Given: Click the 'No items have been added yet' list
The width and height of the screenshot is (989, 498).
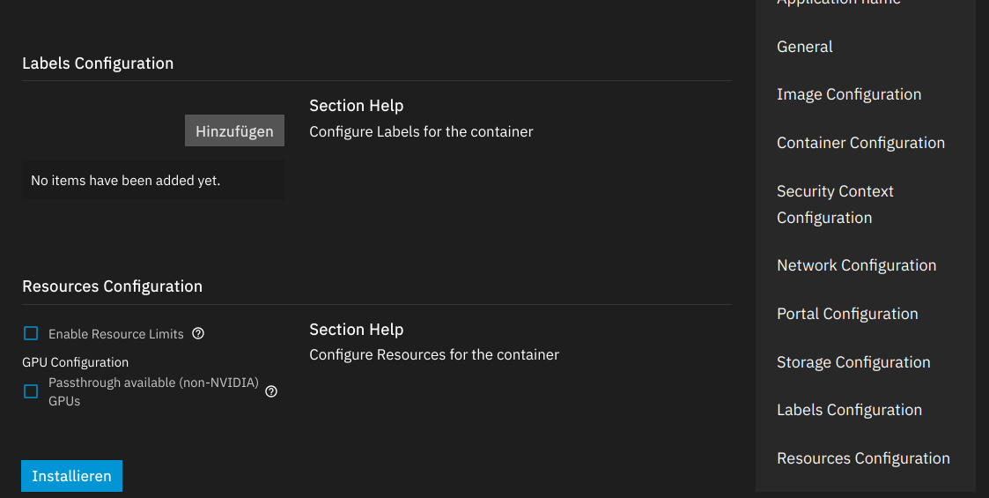Looking at the screenshot, I should click(x=153, y=181).
